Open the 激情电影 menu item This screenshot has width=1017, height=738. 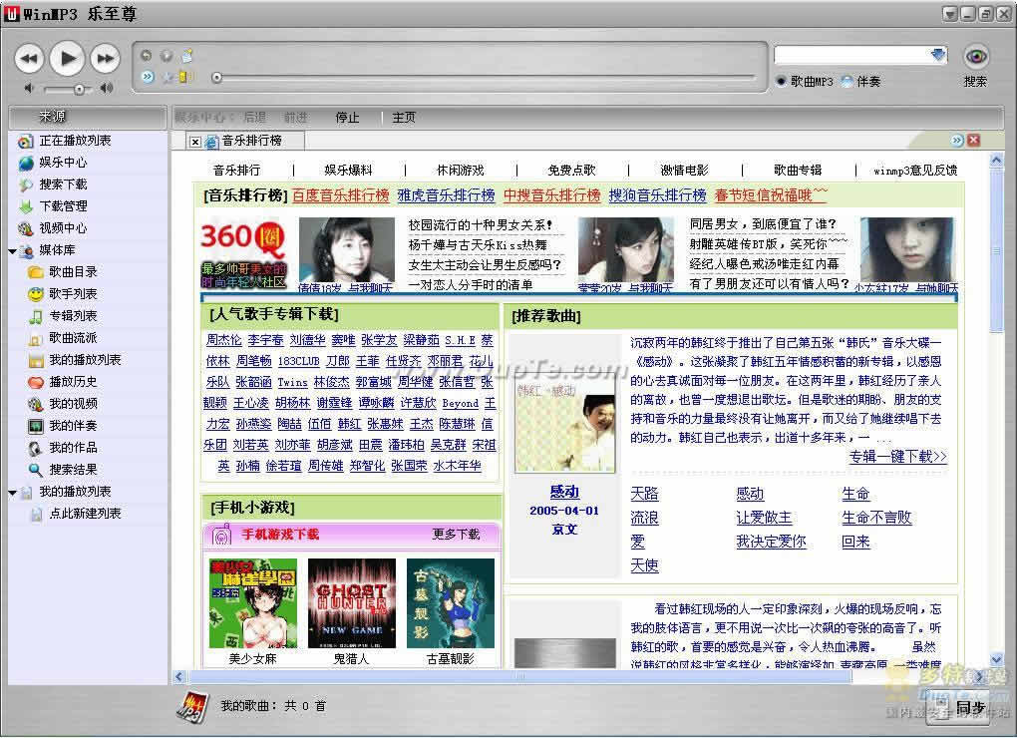coord(684,170)
